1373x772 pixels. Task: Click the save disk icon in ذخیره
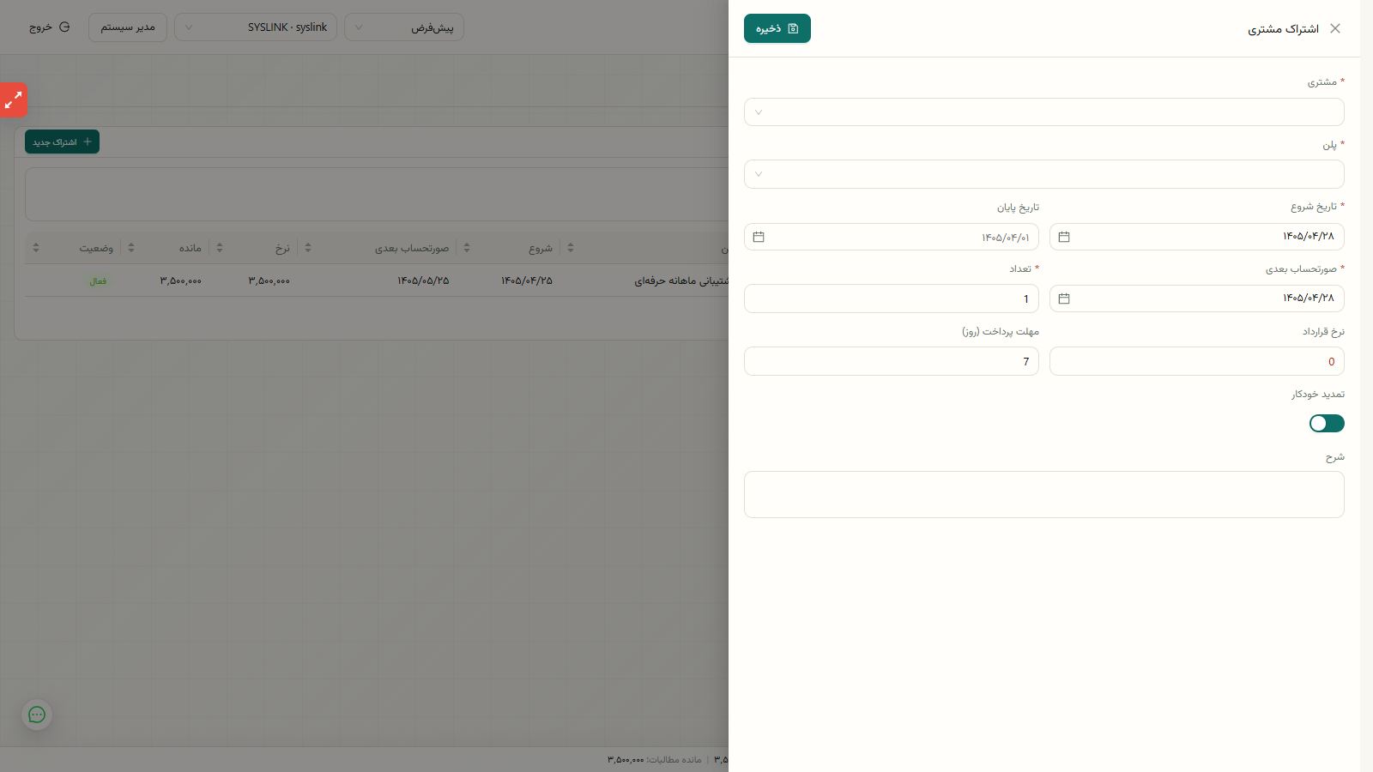793,28
